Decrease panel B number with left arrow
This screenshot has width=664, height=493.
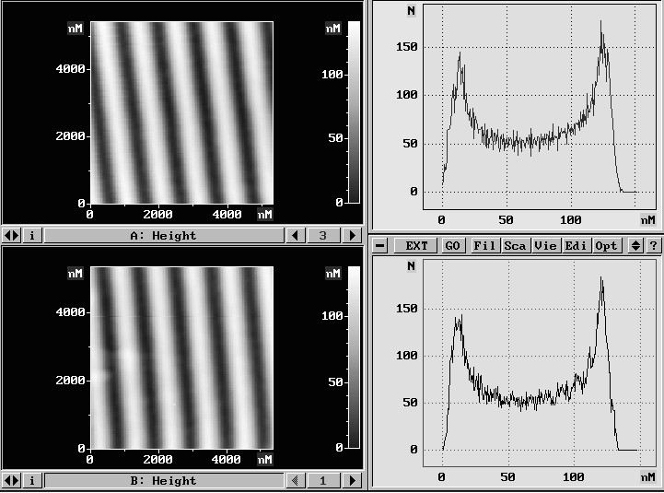(295, 481)
